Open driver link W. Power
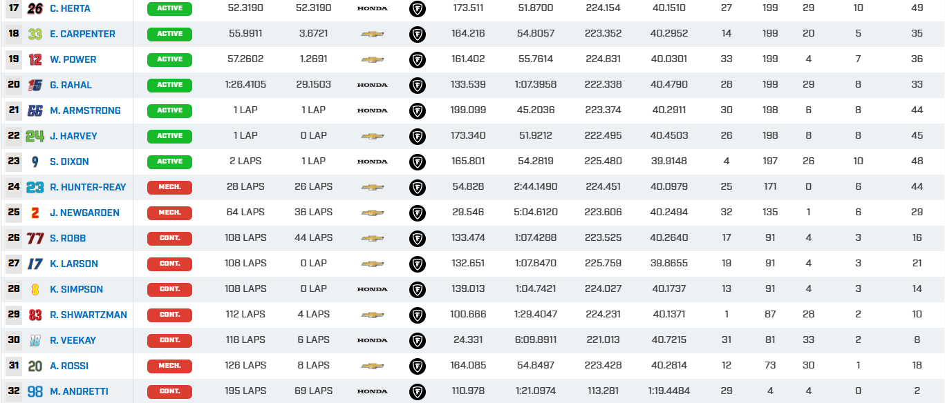The height and width of the screenshot is (403, 945). (73, 59)
